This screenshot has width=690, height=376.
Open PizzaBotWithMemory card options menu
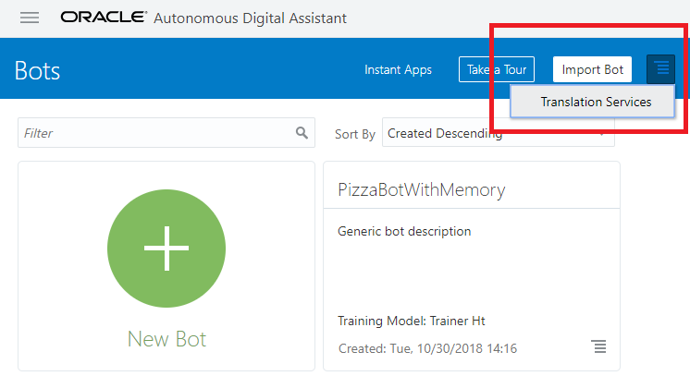pos(598,346)
